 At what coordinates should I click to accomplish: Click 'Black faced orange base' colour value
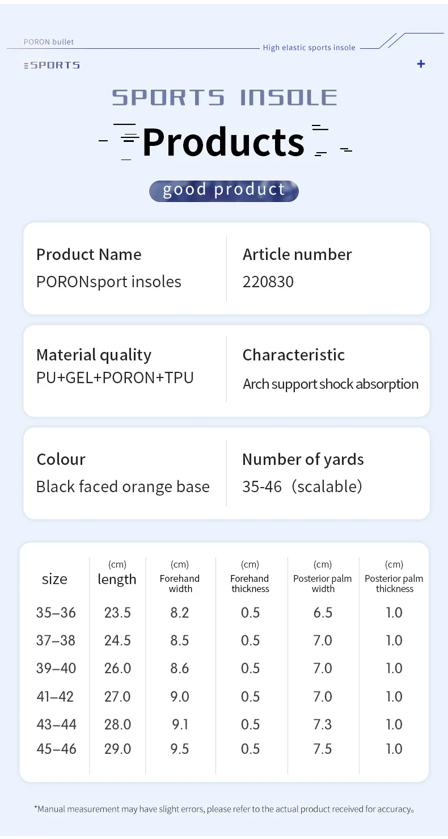123,486
